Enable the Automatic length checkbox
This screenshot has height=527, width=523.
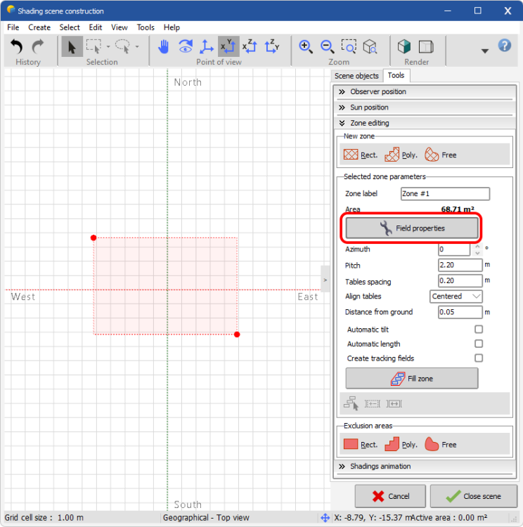(479, 344)
